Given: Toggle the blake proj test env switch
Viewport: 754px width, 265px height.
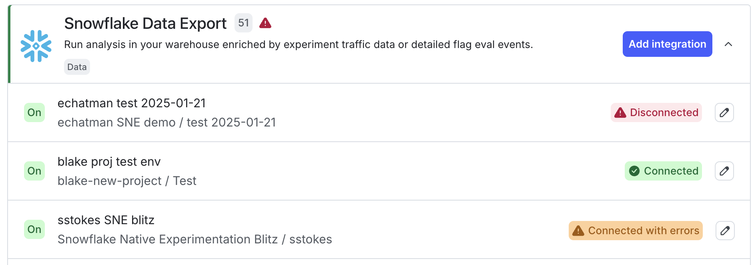Looking at the screenshot, I should coord(34,171).
